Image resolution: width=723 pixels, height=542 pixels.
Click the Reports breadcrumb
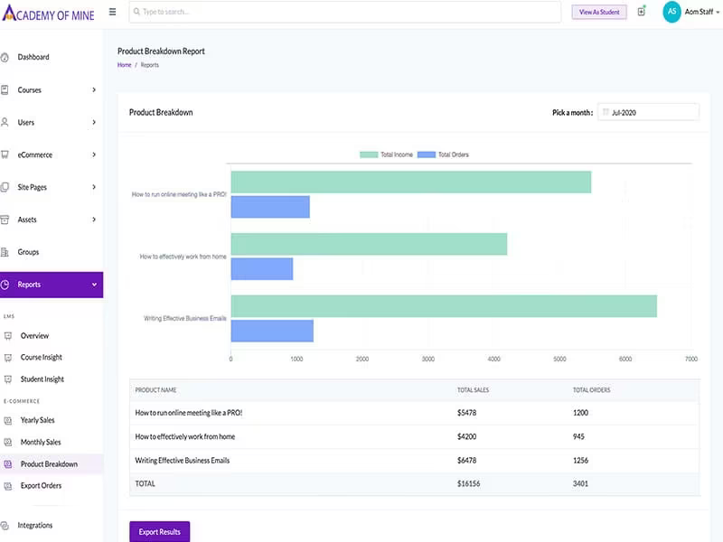point(149,65)
